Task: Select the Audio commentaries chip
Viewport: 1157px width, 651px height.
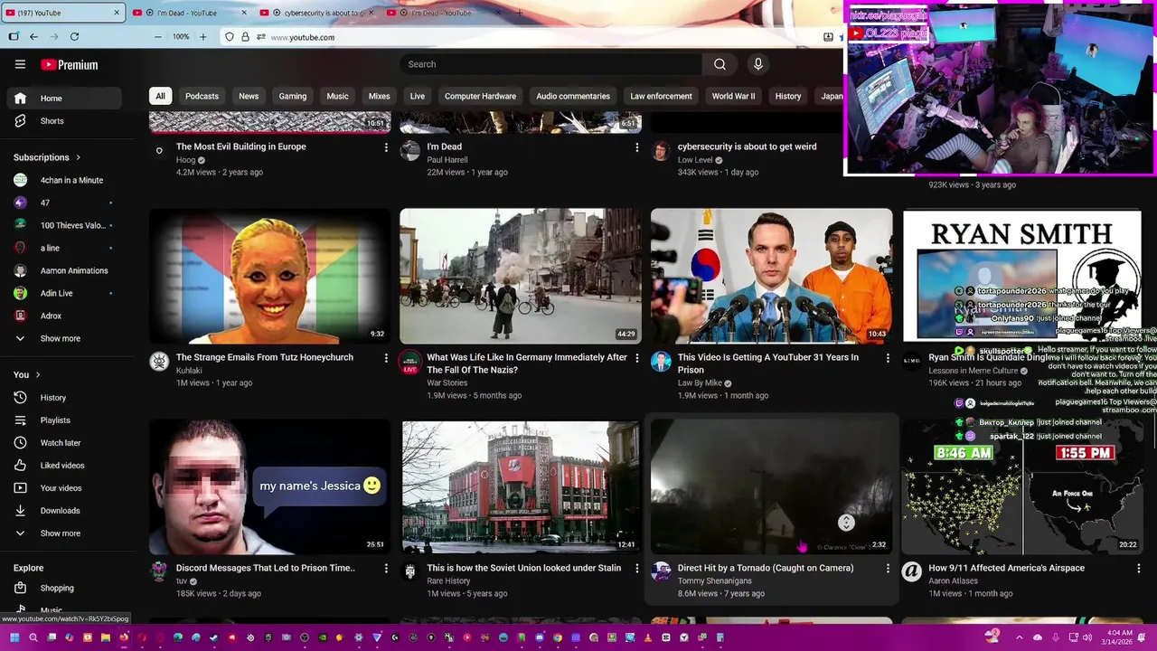Action: click(573, 96)
